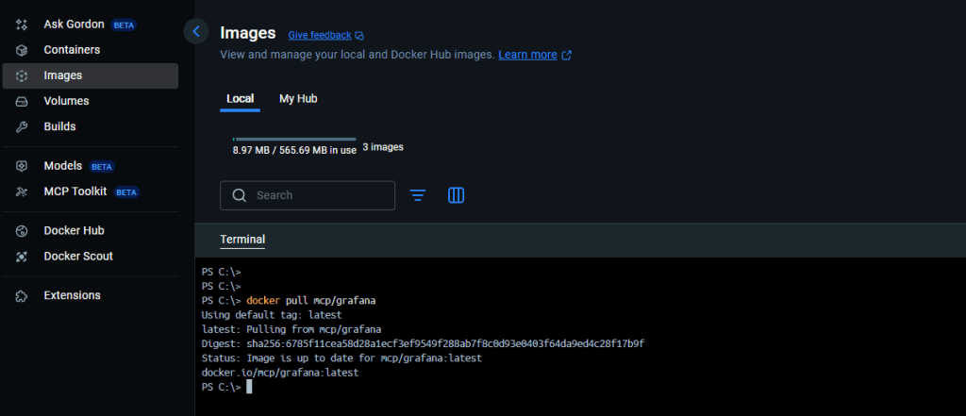Click the Containers cube icon

point(23,50)
